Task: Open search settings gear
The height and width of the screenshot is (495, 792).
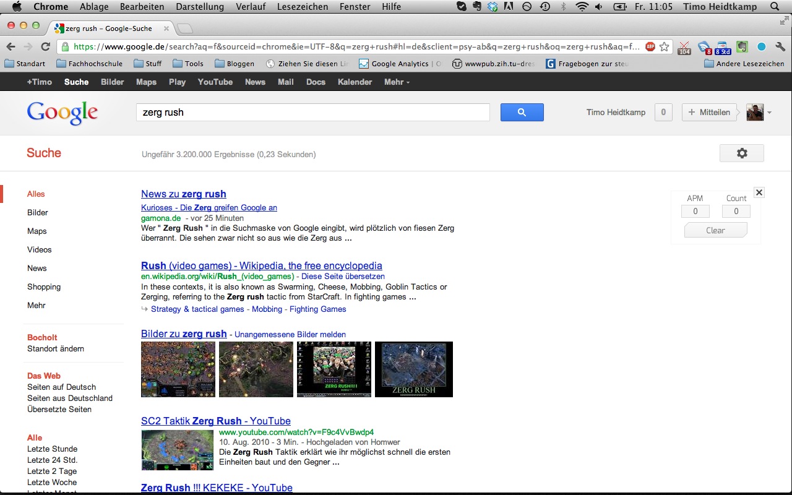Action: point(742,153)
